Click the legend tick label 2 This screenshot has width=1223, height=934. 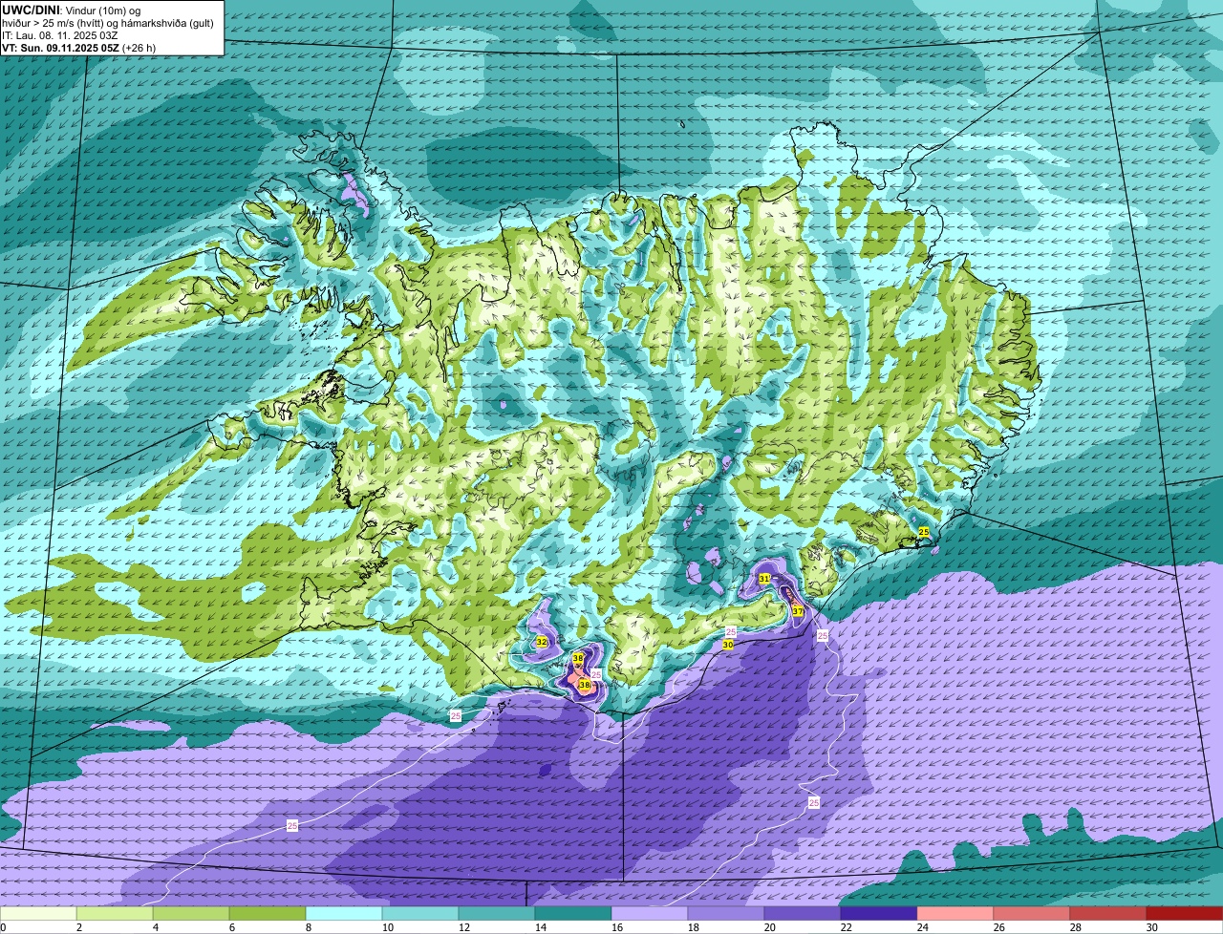pyautogui.click(x=79, y=927)
